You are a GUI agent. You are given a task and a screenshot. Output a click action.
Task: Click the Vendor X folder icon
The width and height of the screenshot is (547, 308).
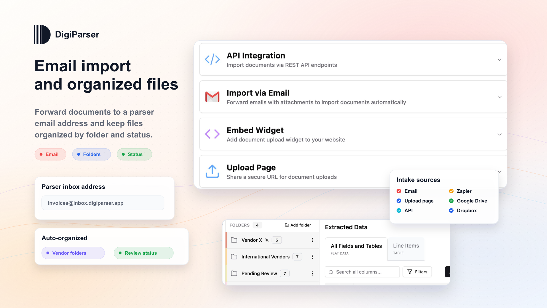[x=234, y=240]
